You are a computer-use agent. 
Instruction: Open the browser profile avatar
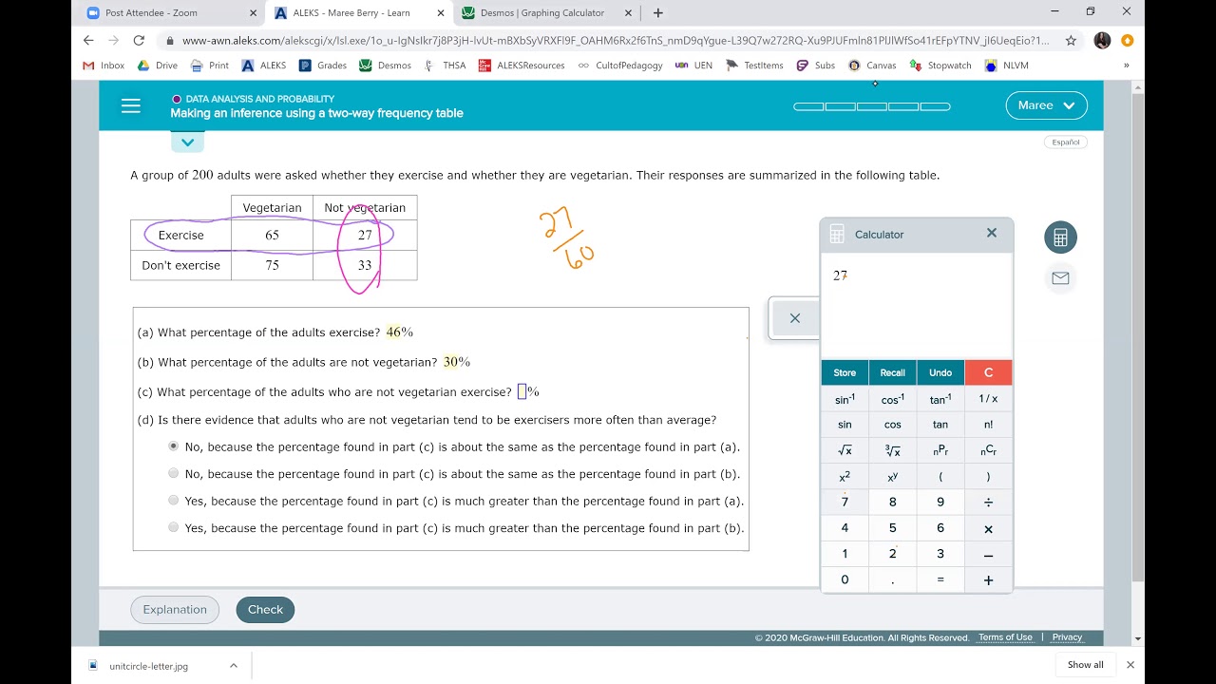tap(1102, 41)
